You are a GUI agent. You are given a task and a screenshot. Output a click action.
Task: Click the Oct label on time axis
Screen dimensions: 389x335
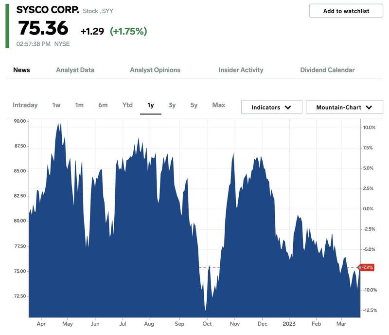(x=207, y=324)
